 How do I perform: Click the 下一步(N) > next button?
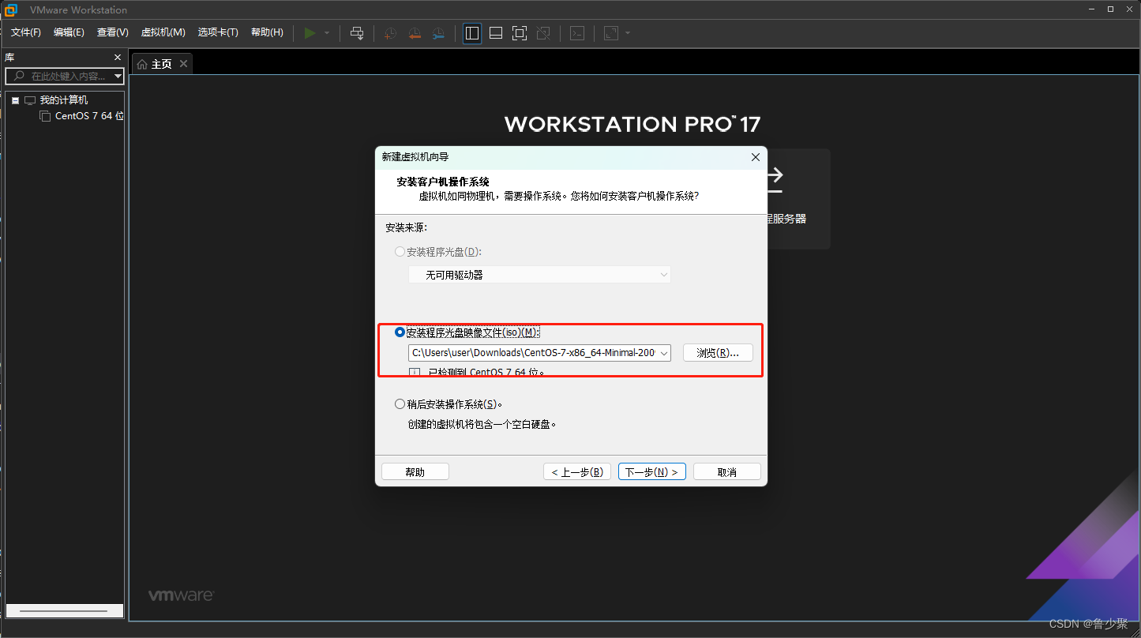tap(652, 472)
